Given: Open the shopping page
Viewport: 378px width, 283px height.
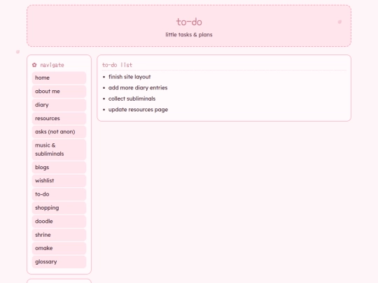Looking at the screenshot, I should (59, 208).
